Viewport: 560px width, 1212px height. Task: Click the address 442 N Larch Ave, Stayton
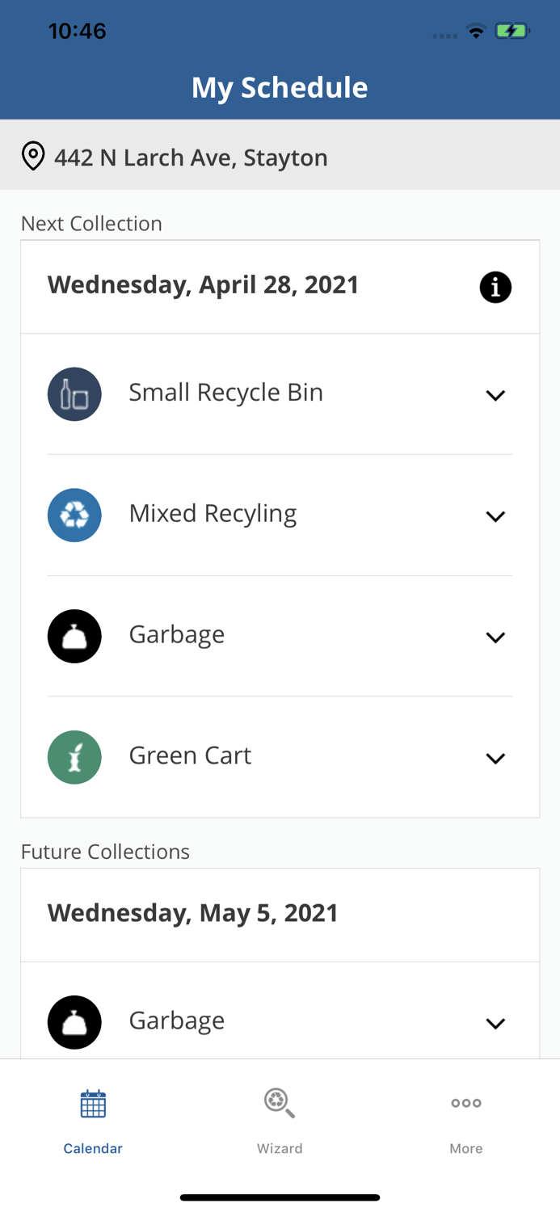pos(191,157)
